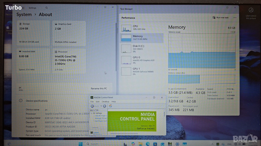261x146 pixels.
Task: Click the Disk 0 activity graph thumbnail
Action: [x=126, y=49]
